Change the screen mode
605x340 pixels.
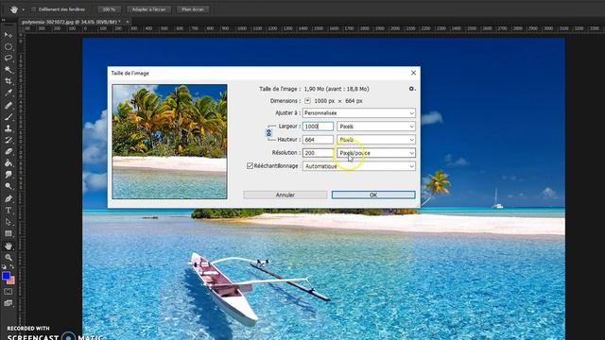tap(9, 303)
